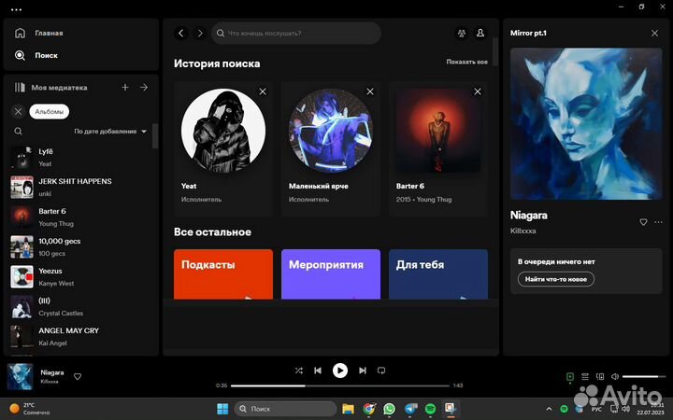Viewport: 673px width, 420px height.
Task: Open Подкасты category tile
Action: tap(223, 274)
